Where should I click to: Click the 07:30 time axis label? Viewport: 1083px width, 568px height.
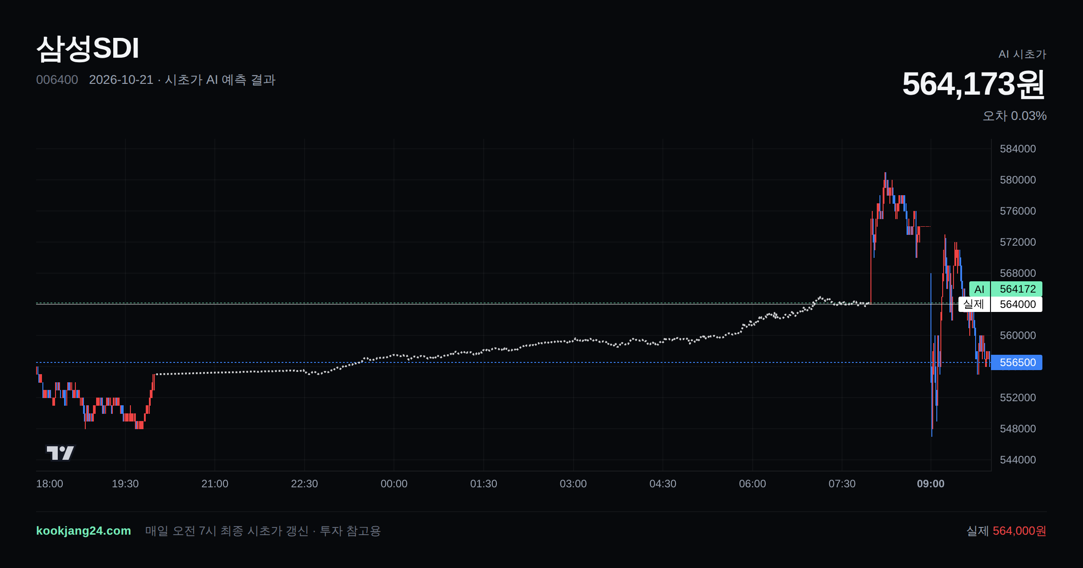pyautogui.click(x=842, y=484)
